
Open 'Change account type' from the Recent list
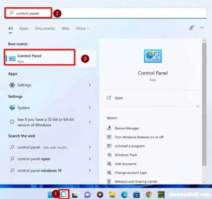131,173
